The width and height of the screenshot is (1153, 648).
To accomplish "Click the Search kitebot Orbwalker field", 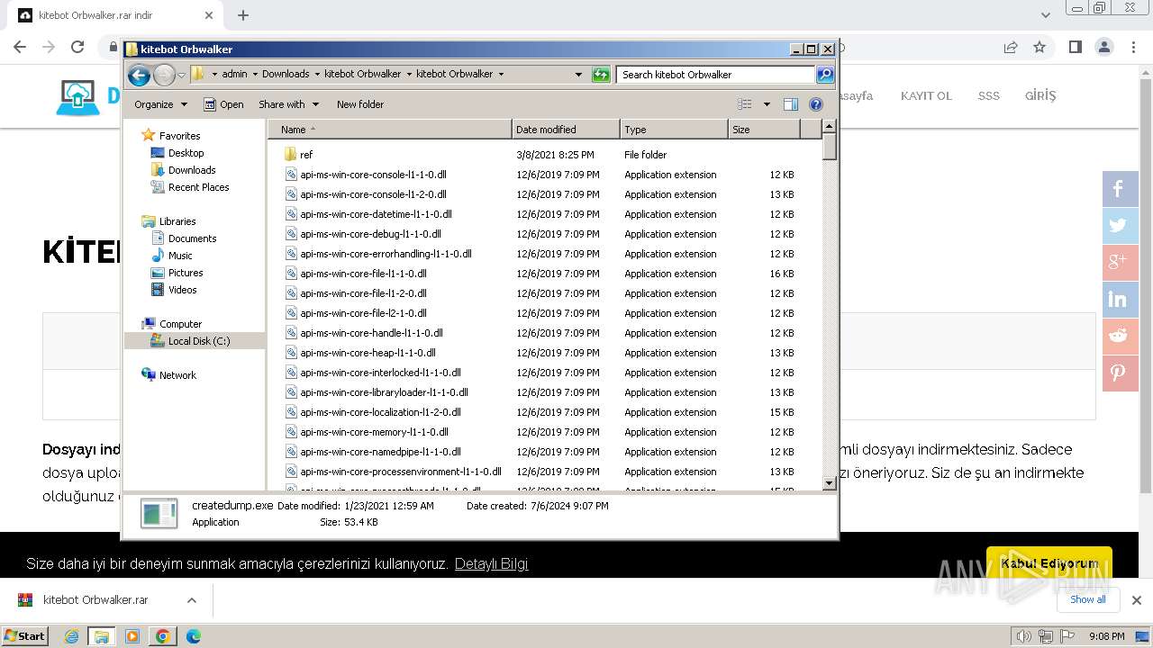I will (715, 75).
